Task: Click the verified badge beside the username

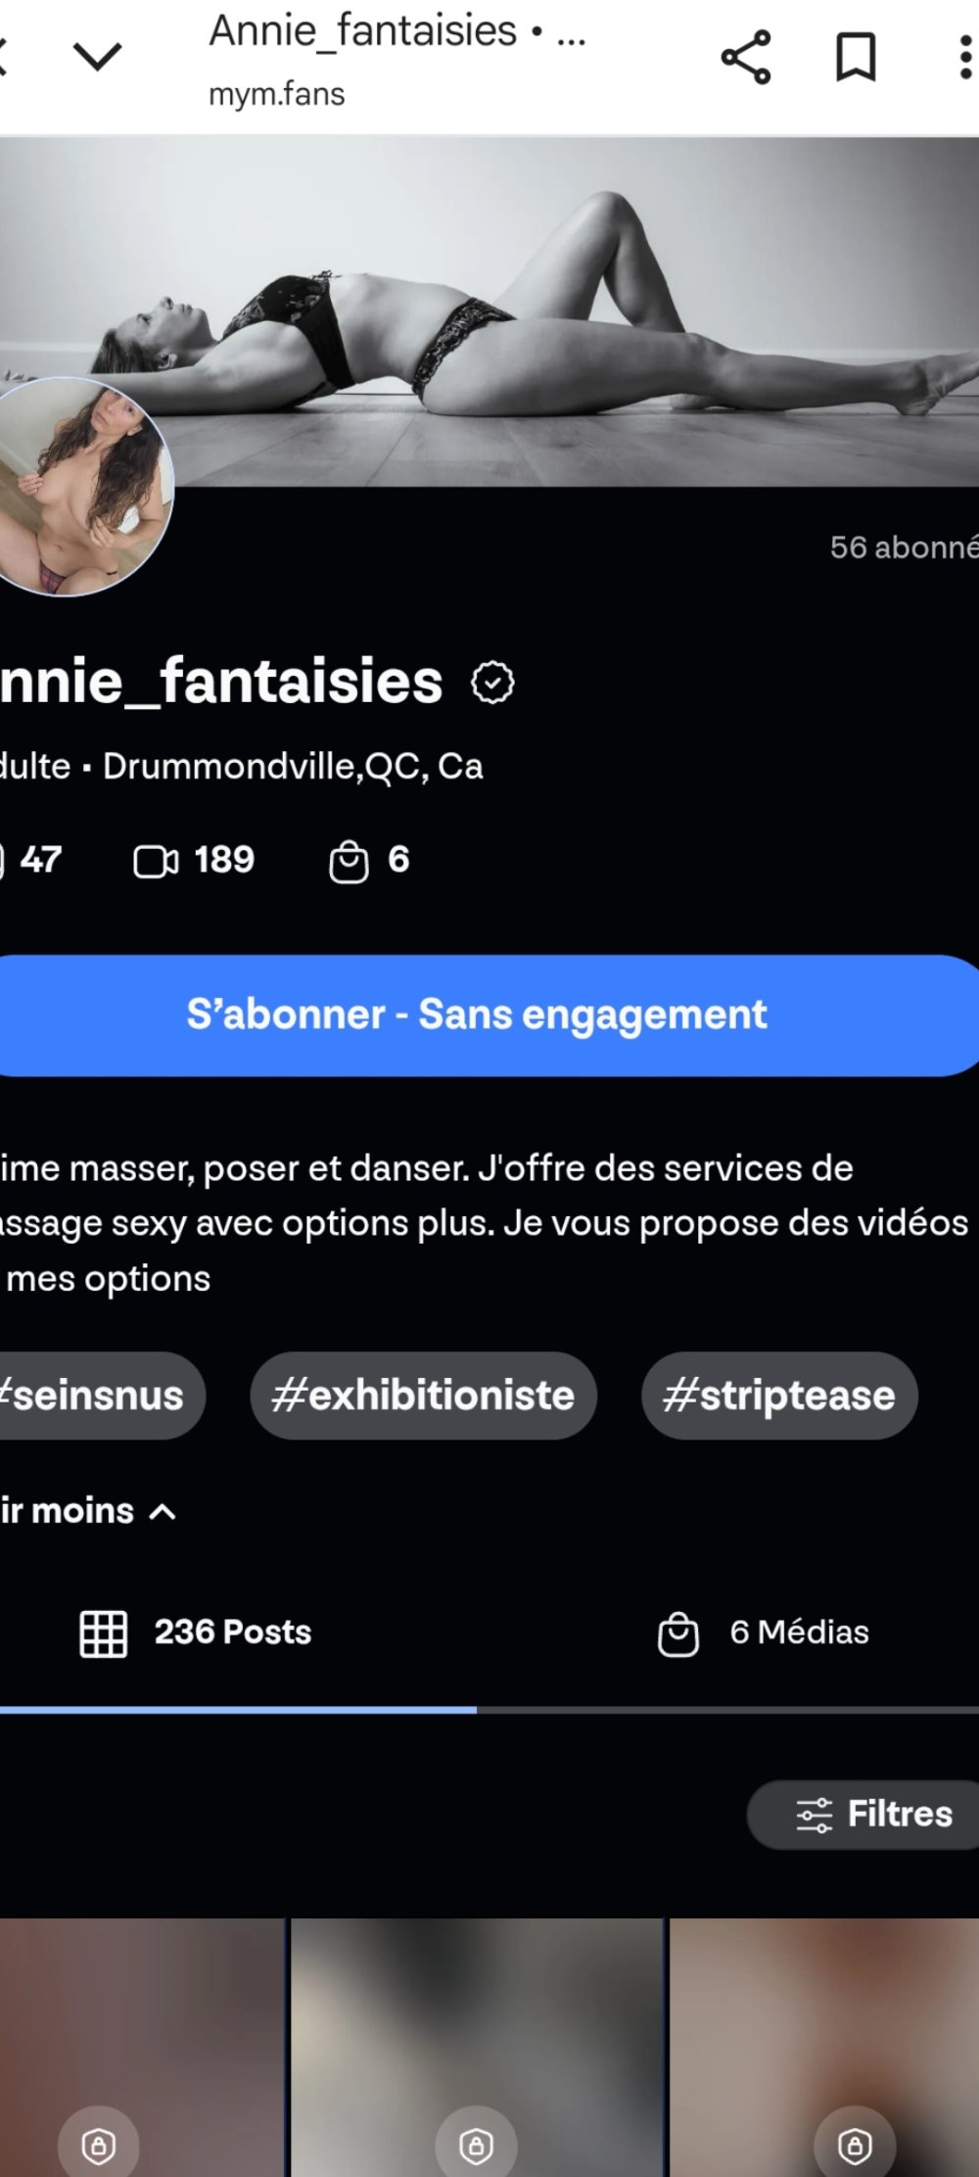Action: pyautogui.click(x=492, y=683)
